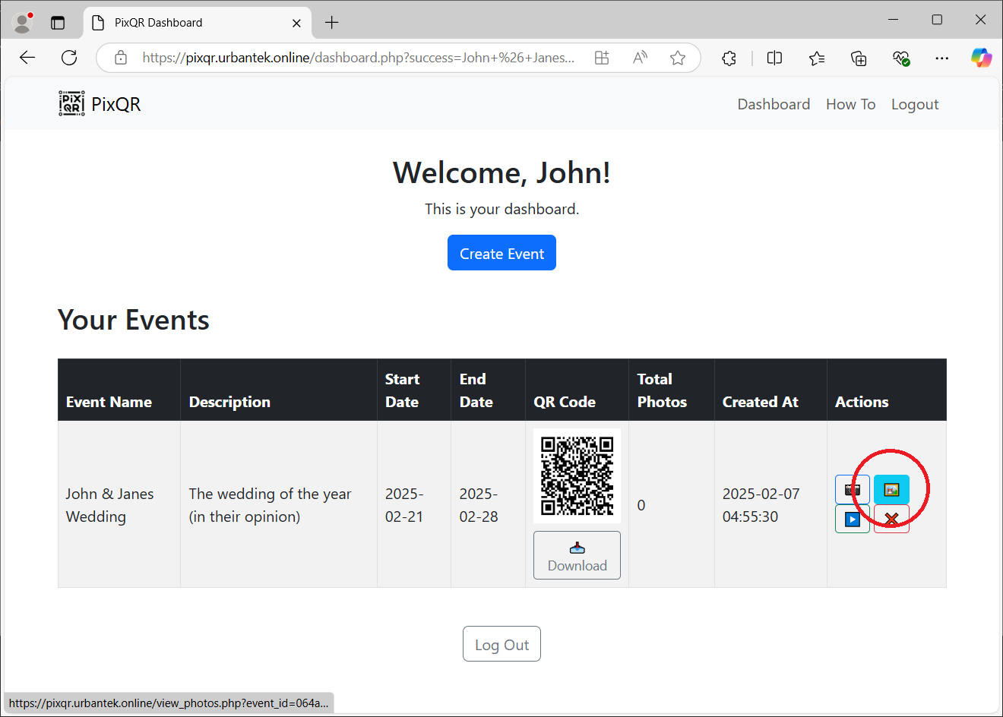Delete the event with the red X icon
This screenshot has width=1003, height=717.
tap(891, 520)
